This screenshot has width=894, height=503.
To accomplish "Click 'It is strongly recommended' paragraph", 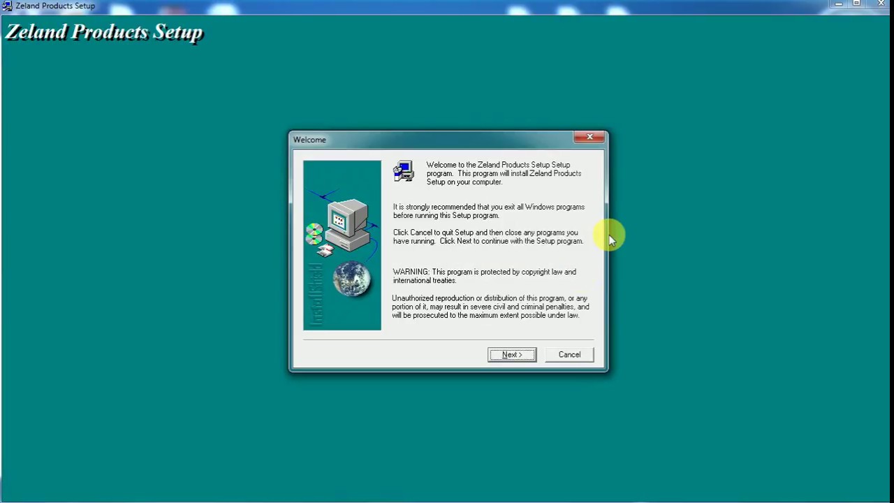I will click(x=489, y=211).
